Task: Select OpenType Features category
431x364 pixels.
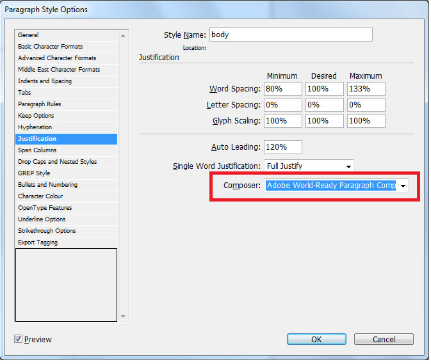Action: tap(66, 208)
